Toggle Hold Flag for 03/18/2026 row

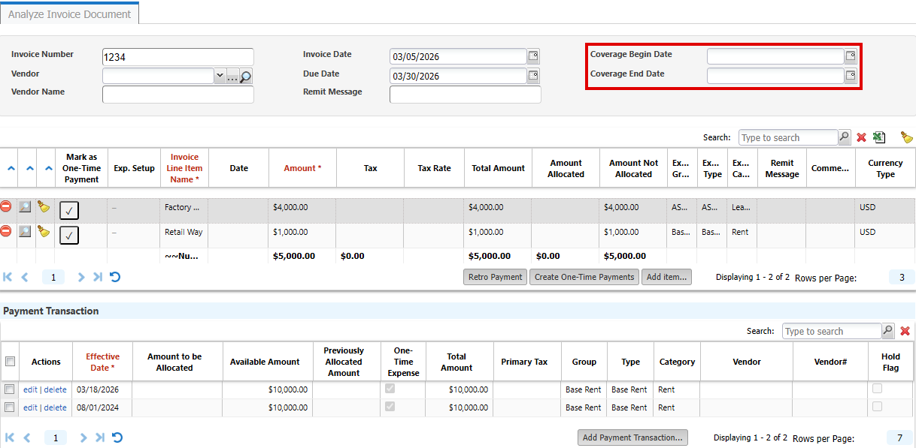[x=877, y=389]
